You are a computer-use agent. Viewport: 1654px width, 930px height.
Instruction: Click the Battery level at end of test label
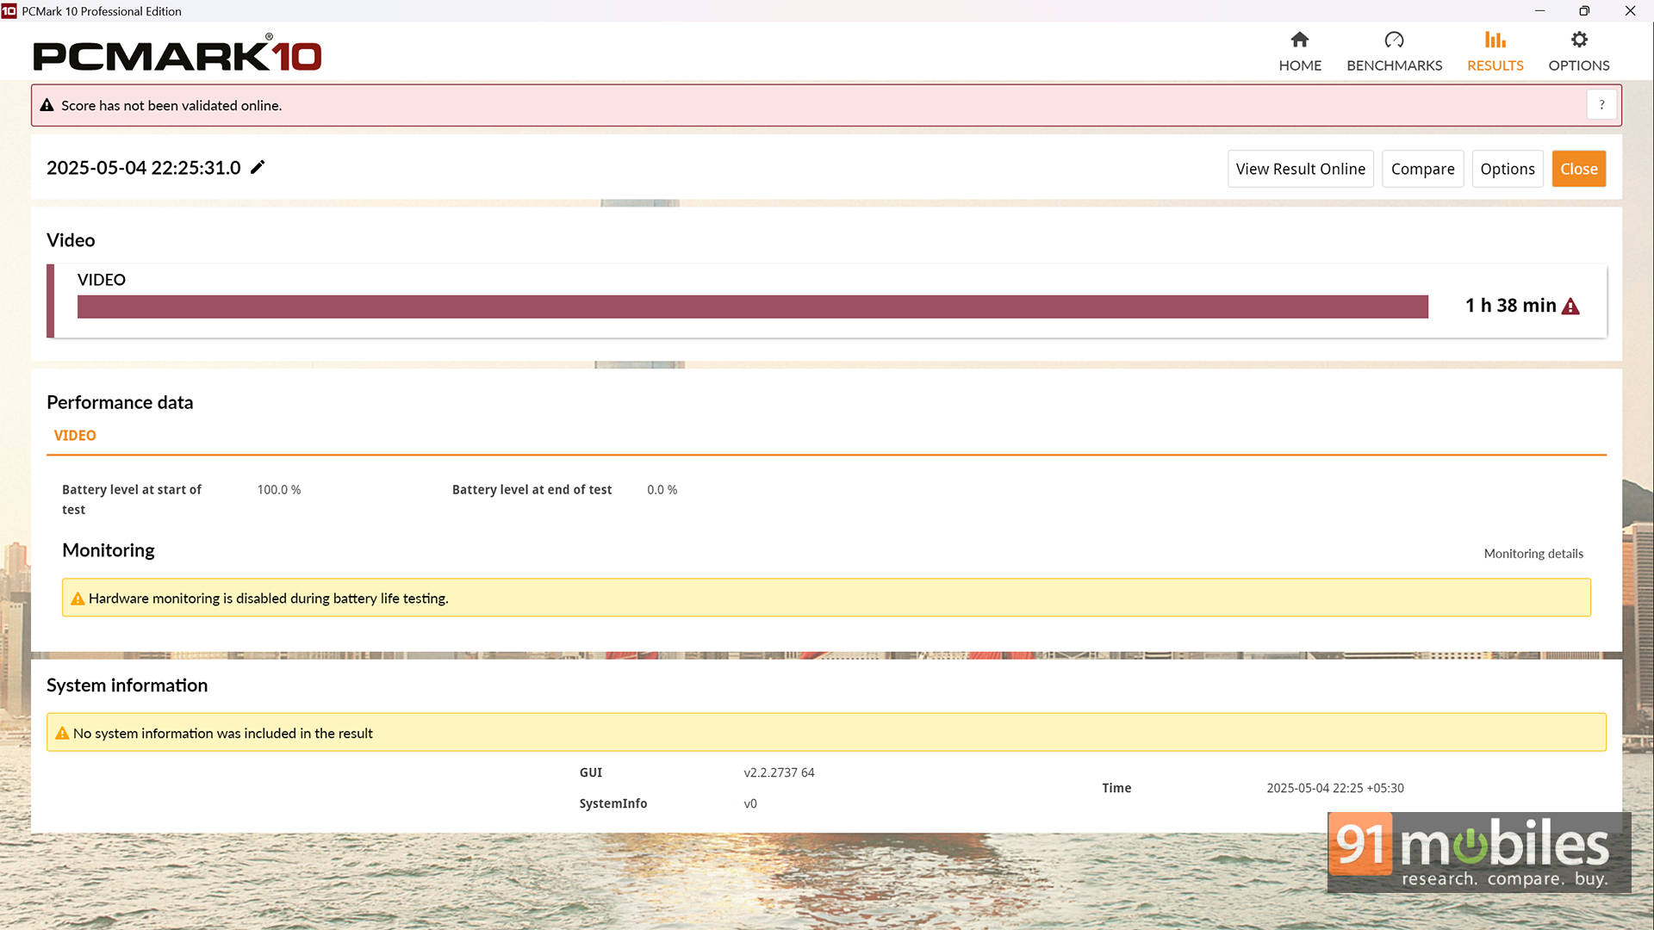point(532,490)
